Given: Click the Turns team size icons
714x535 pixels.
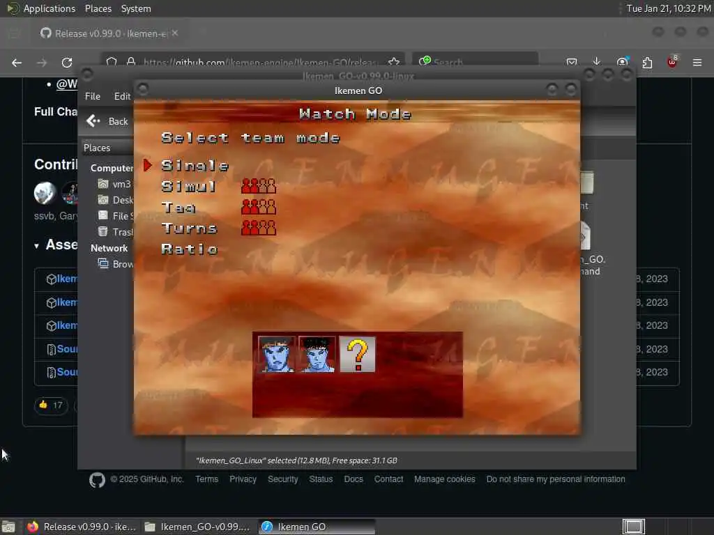Looking at the screenshot, I should (x=259, y=228).
